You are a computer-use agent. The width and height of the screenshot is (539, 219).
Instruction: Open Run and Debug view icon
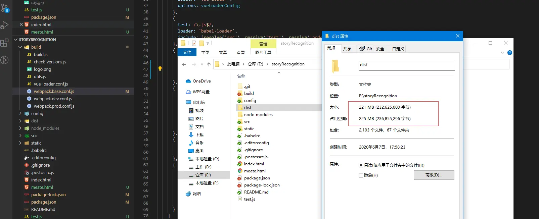(5, 25)
